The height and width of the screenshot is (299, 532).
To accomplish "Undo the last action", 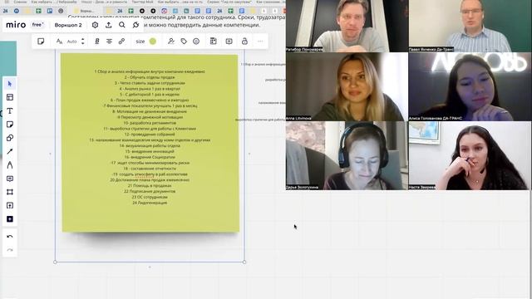I will pyautogui.click(x=9, y=236).
